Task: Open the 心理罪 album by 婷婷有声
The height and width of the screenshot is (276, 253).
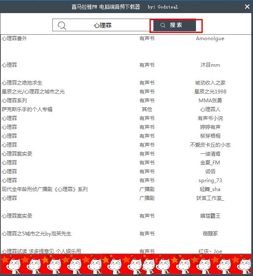Action: [126, 127]
